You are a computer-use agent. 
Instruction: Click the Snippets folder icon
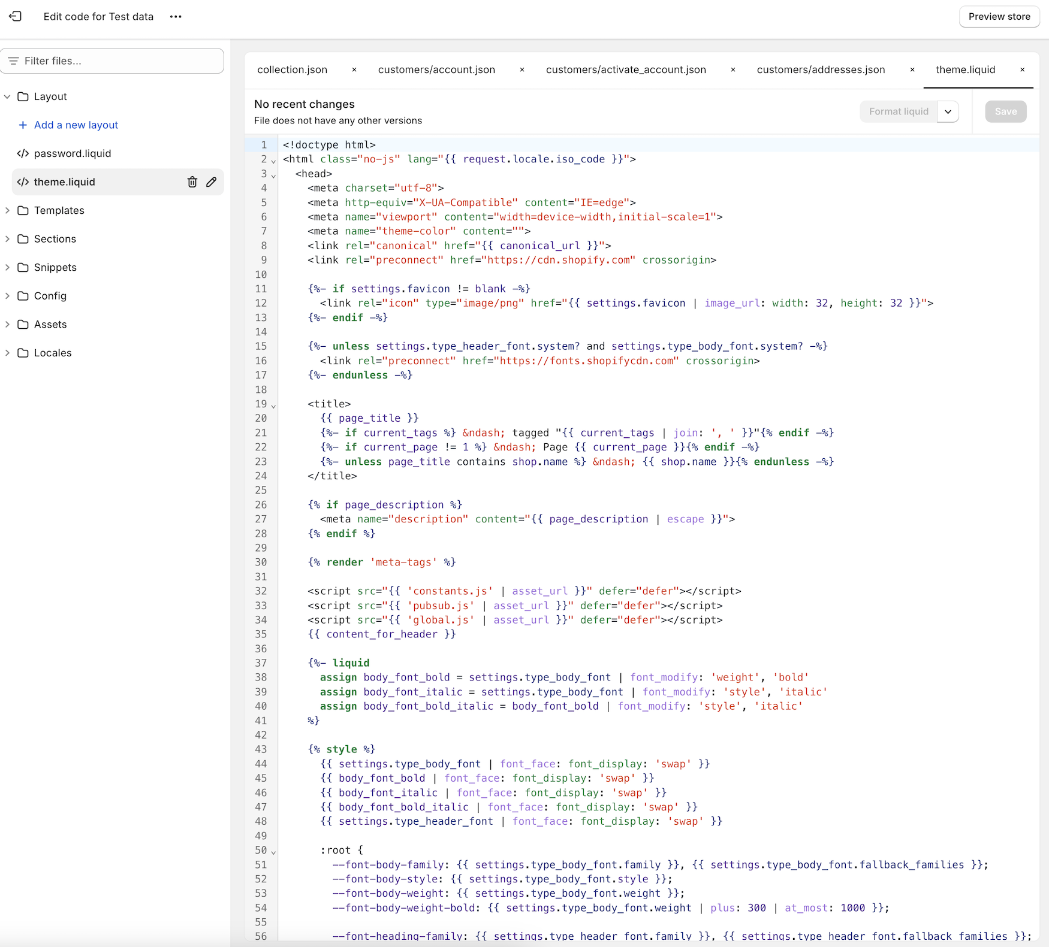[23, 267]
